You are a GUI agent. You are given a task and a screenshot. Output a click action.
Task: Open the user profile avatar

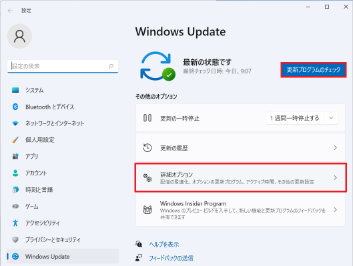click(x=19, y=36)
